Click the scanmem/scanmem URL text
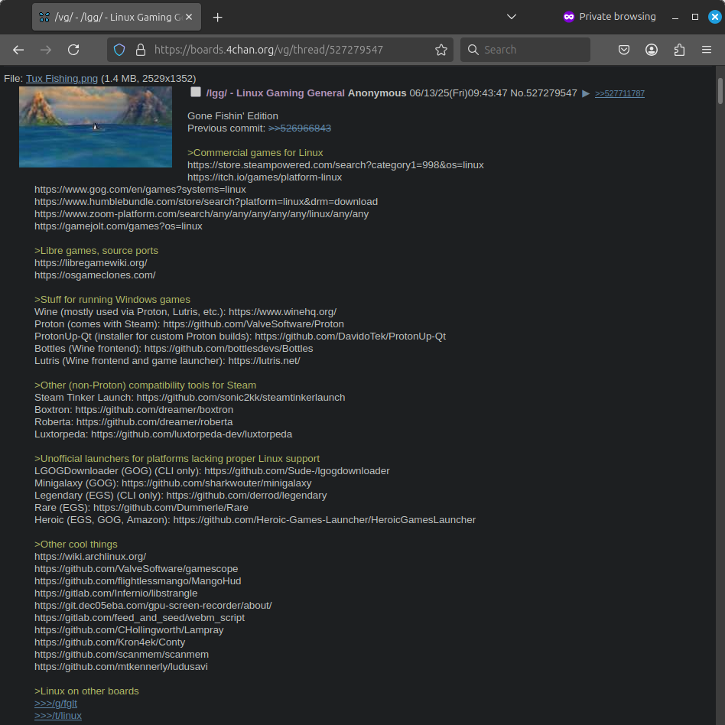Image resolution: width=725 pixels, height=725 pixels. [x=121, y=655]
